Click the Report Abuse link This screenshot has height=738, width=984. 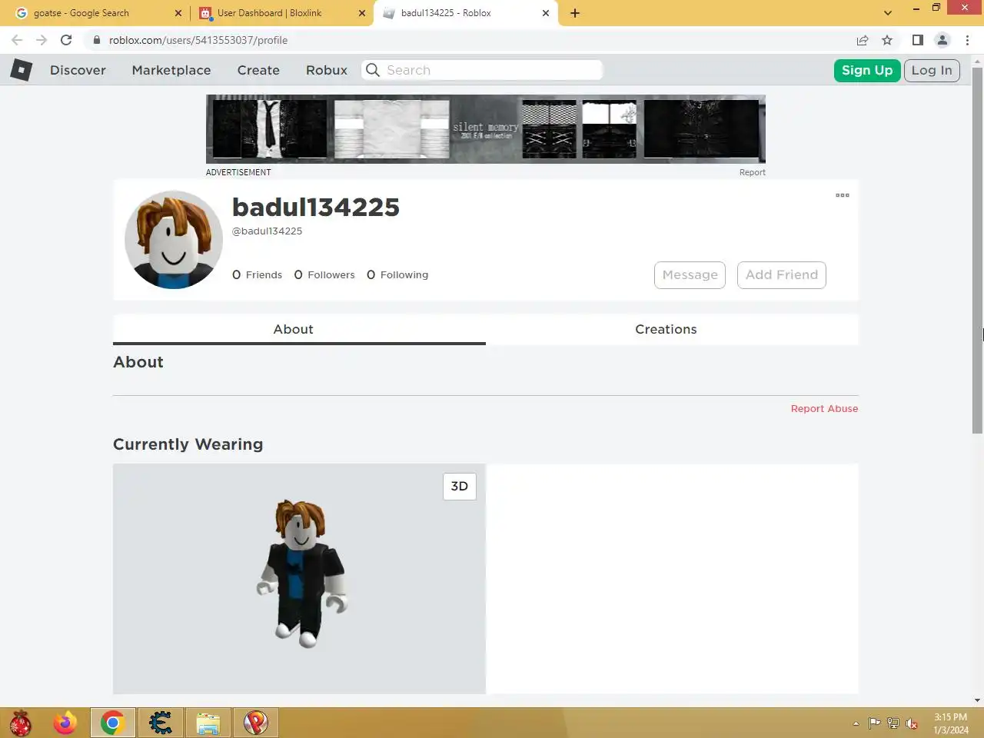(x=824, y=408)
